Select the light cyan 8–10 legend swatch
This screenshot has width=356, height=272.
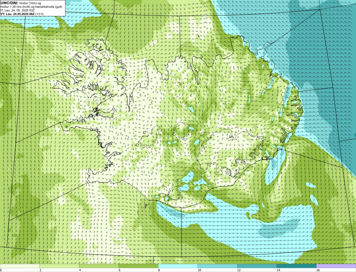[178, 266]
